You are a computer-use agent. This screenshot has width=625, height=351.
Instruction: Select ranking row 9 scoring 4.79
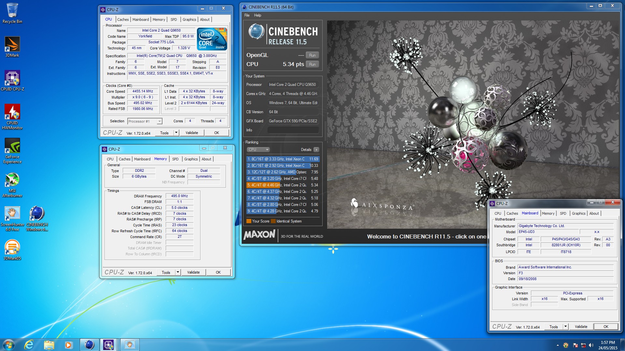[x=283, y=211]
